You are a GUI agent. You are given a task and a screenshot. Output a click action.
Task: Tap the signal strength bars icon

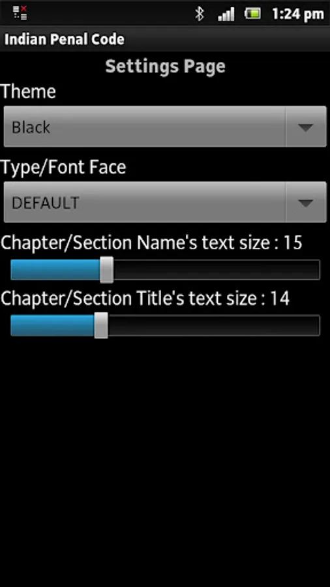pos(226,14)
